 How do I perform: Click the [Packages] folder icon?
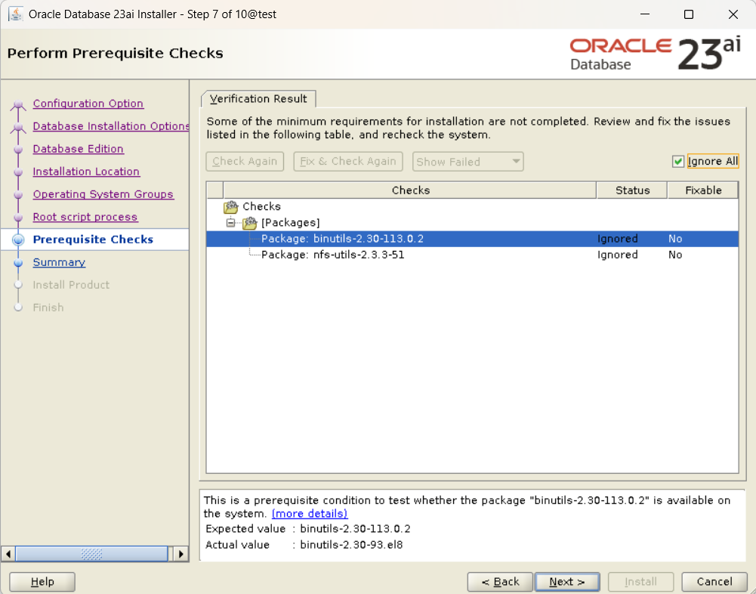tap(250, 223)
